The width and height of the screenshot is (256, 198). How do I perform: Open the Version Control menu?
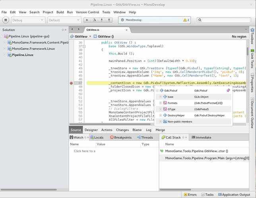point(87,12)
